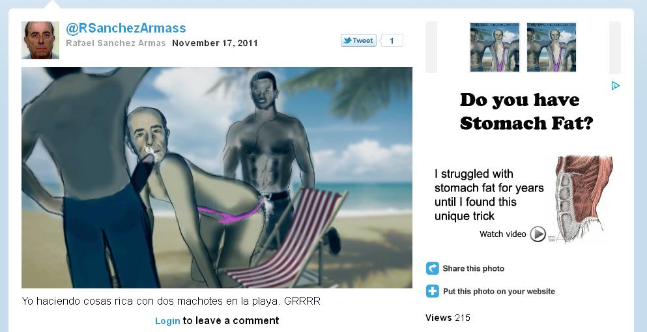Screen dimensions: 647x332
Task: Click the Tweet button's bird icon
Action: tap(347, 40)
